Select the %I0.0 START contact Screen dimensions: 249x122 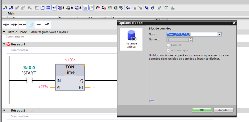coord(29,80)
